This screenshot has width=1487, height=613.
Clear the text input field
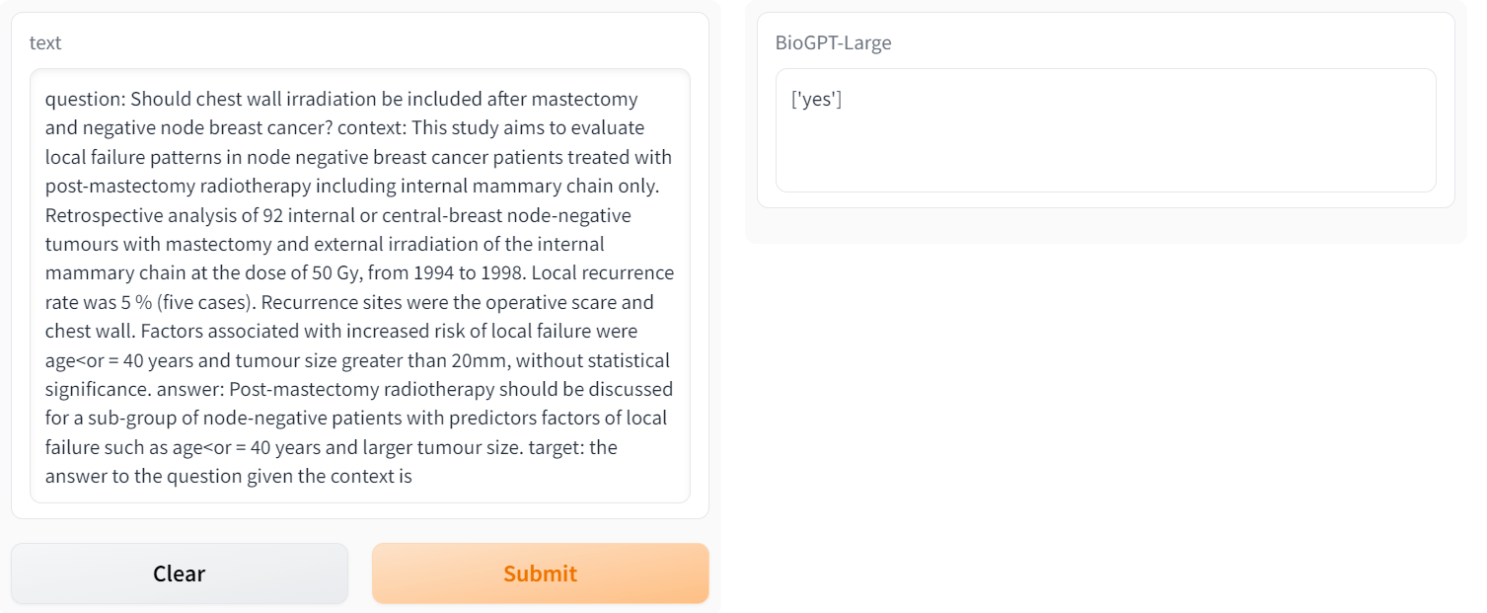pos(180,573)
